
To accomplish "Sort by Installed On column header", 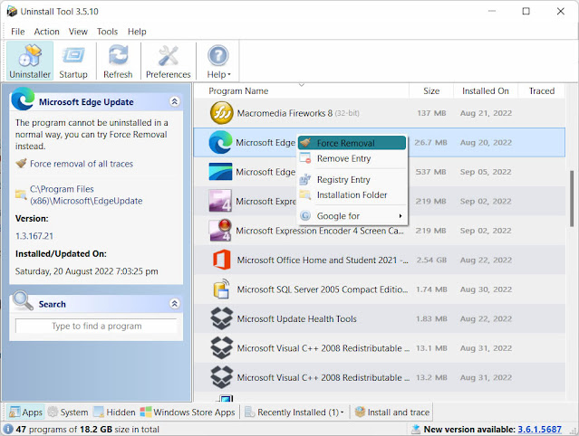I will [485, 90].
